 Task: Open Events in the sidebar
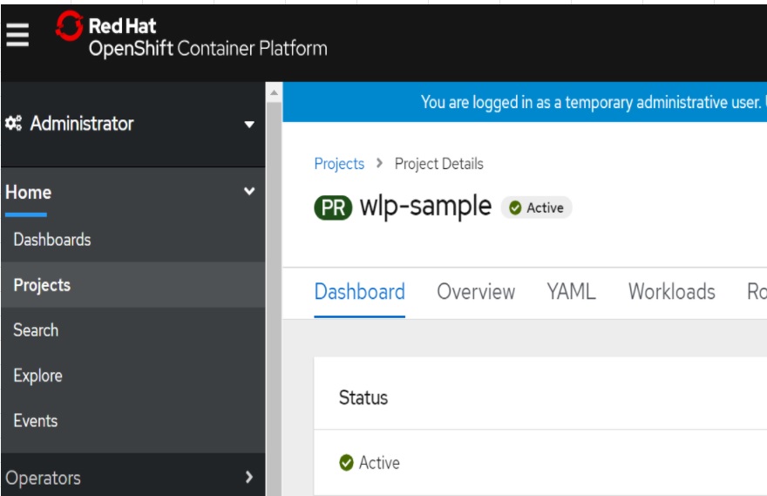(x=36, y=421)
